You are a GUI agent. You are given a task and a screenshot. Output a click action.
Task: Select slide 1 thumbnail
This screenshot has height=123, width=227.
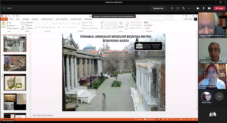[x=15, y=43]
